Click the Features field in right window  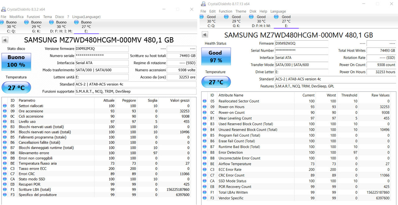point(336,86)
